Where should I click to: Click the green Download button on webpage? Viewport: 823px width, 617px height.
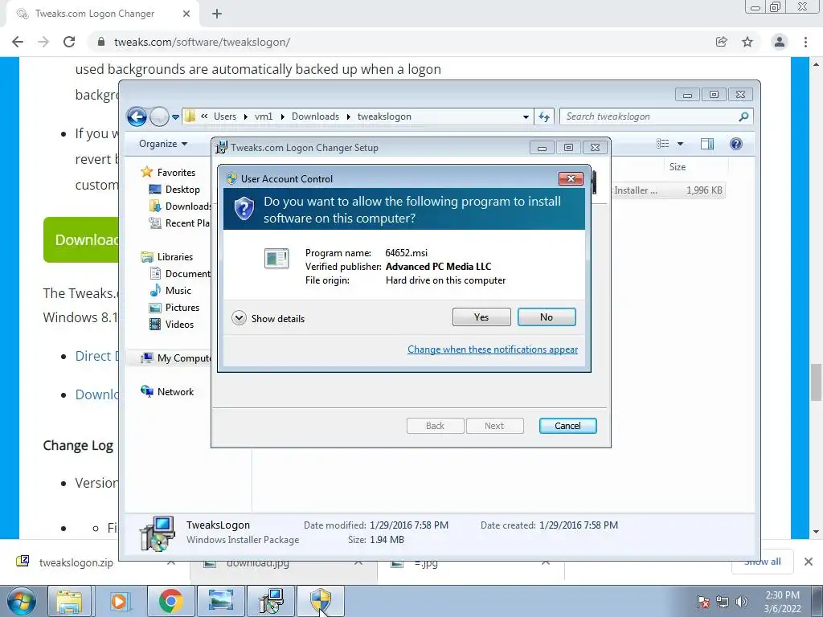pyautogui.click(x=81, y=239)
